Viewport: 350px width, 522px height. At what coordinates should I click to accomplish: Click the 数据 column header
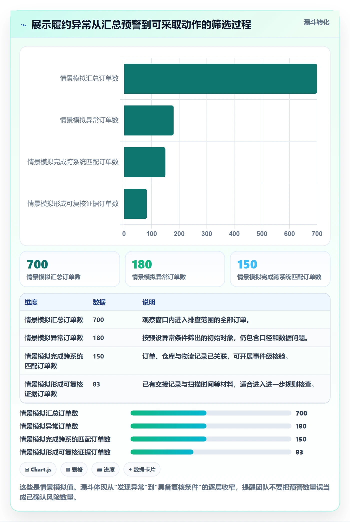pos(99,302)
